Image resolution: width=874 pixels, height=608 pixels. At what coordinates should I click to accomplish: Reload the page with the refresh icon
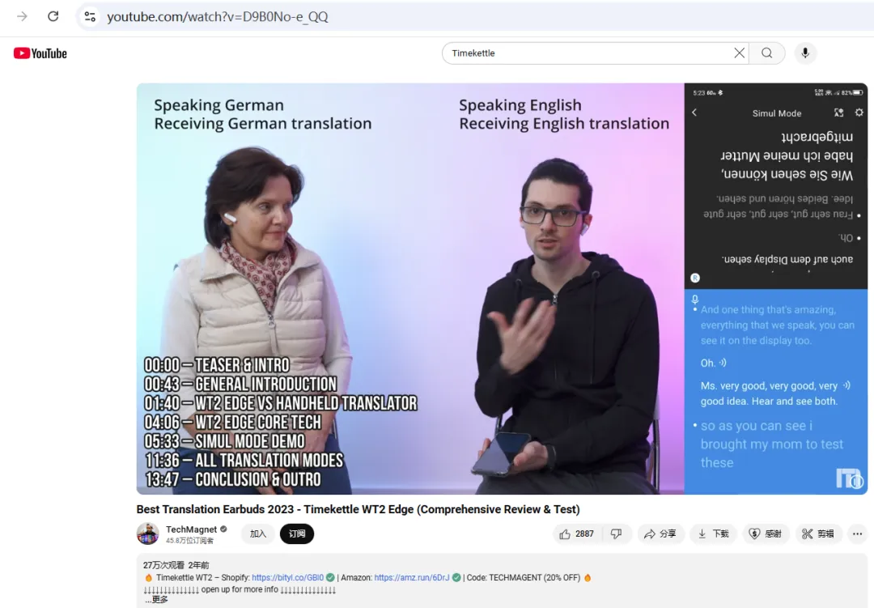pyautogui.click(x=53, y=16)
